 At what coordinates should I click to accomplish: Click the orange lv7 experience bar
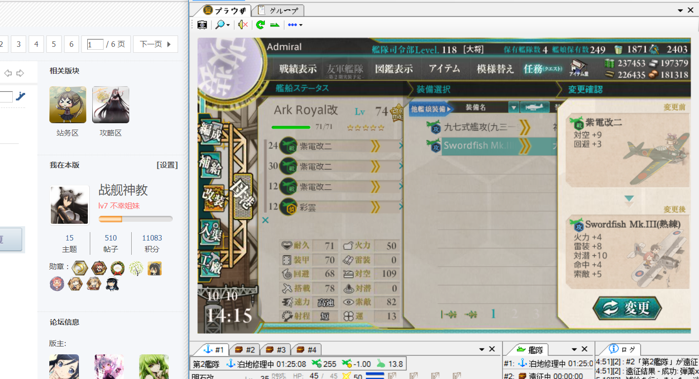pos(136,219)
